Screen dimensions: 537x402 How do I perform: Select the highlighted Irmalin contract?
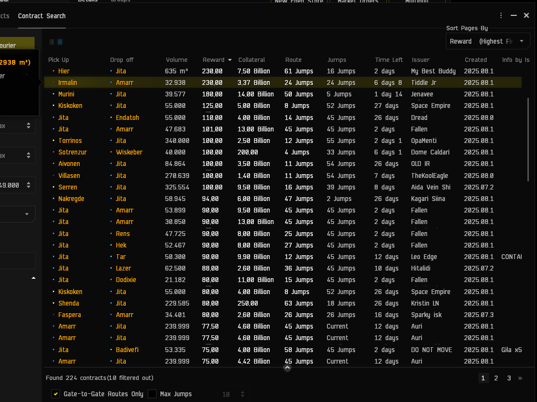[x=283, y=83]
